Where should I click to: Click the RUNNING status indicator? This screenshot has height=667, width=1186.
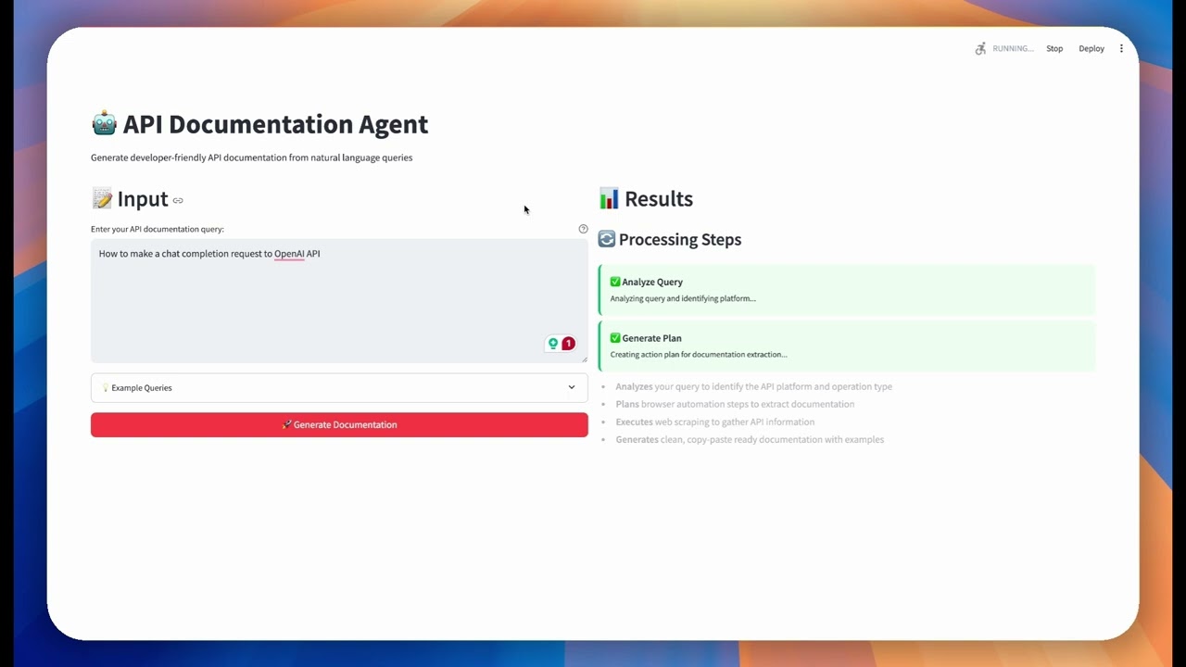[x=1012, y=48]
